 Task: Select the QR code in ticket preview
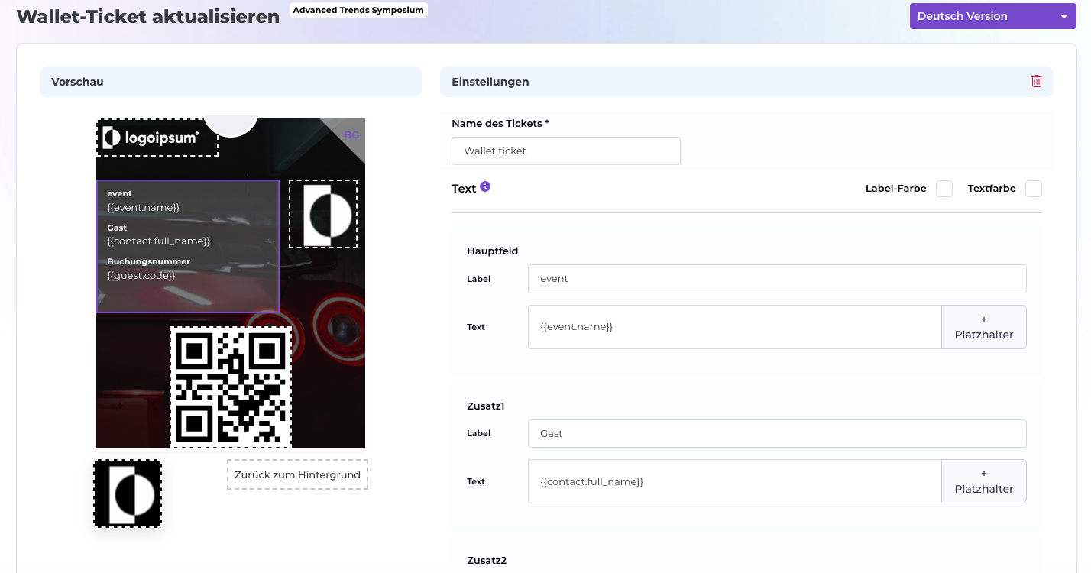click(x=231, y=387)
